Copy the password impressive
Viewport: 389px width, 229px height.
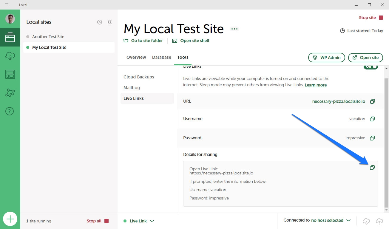[372, 138]
